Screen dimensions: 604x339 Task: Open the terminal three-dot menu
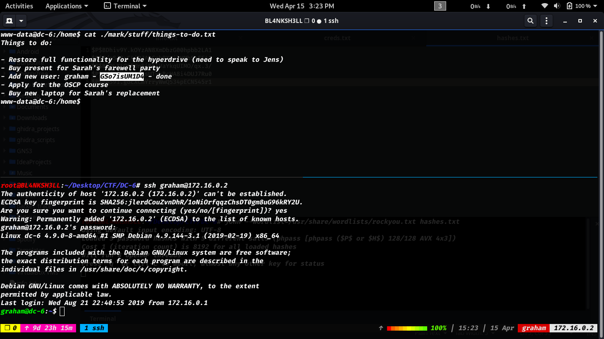(547, 21)
